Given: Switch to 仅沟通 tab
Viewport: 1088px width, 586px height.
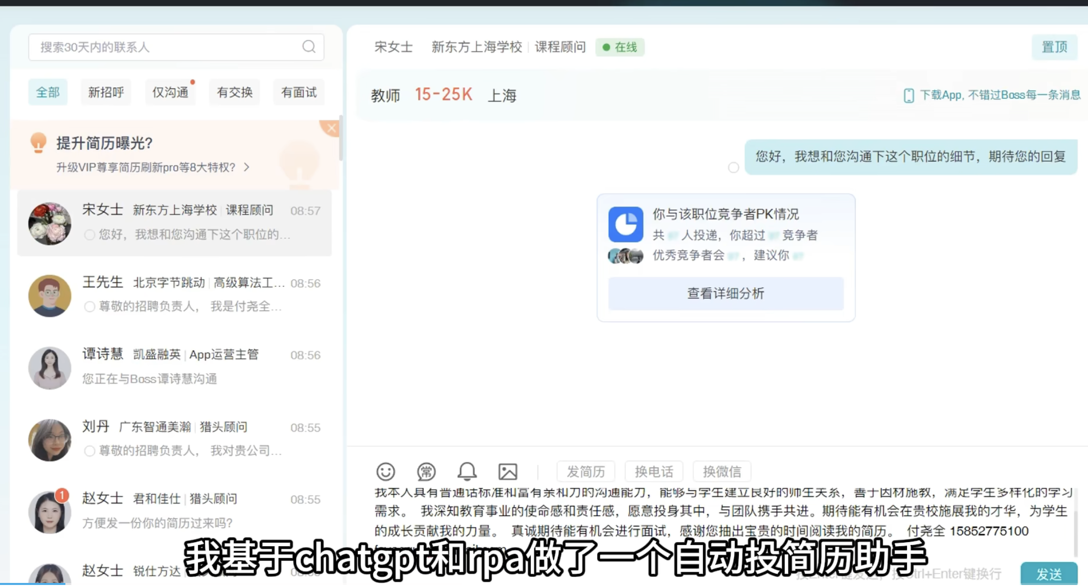Looking at the screenshot, I should click(170, 93).
